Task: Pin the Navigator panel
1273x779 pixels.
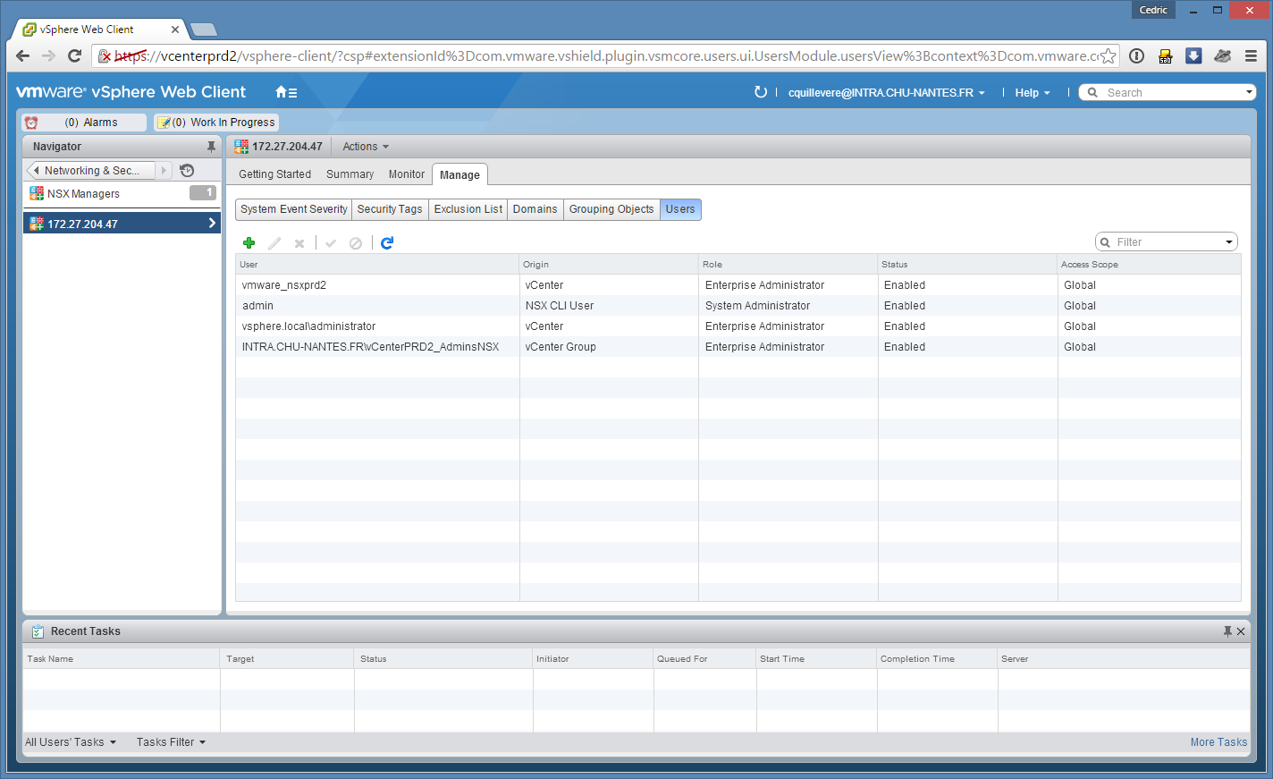Action: pyautogui.click(x=211, y=147)
